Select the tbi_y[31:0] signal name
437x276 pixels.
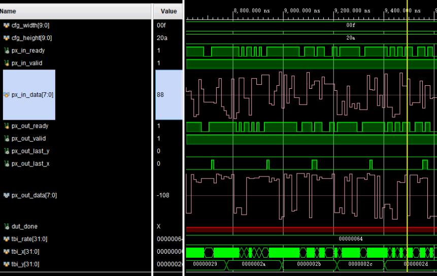[x=25, y=264]
